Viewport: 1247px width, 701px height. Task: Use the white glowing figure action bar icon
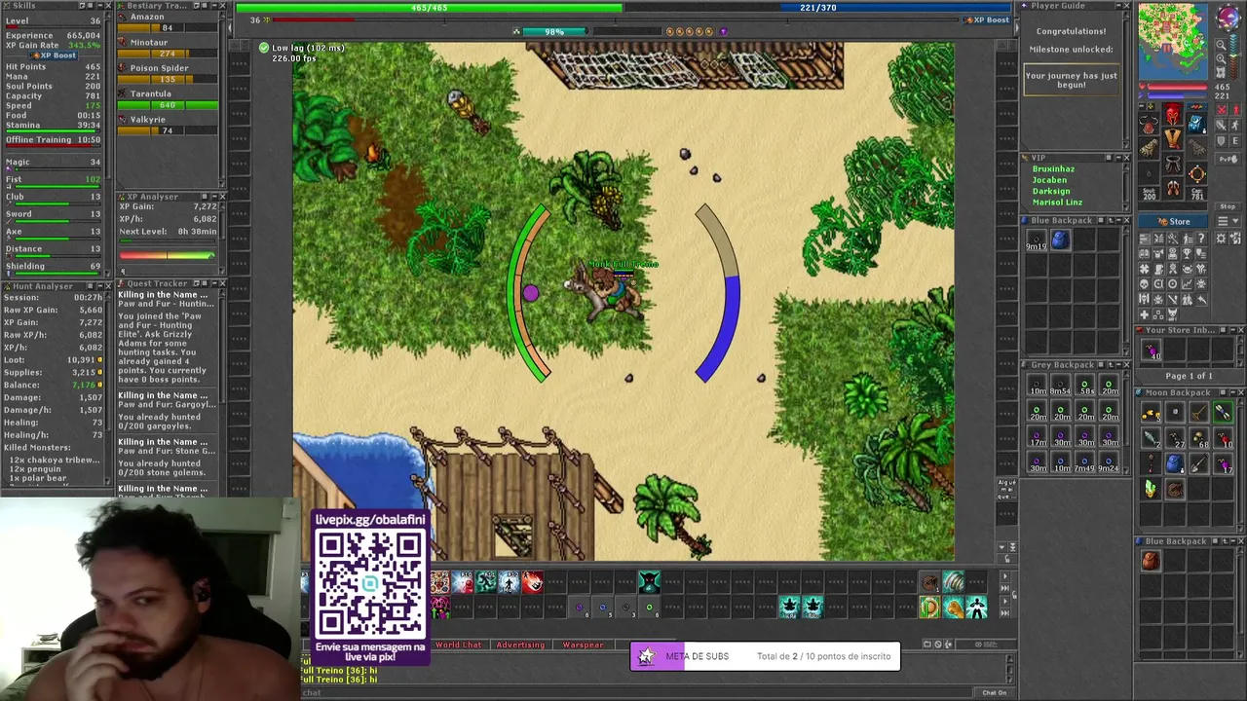tap(977, 607)
